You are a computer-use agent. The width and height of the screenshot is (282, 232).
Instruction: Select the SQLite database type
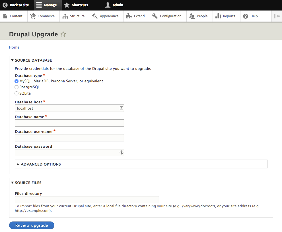click(17, 93)
